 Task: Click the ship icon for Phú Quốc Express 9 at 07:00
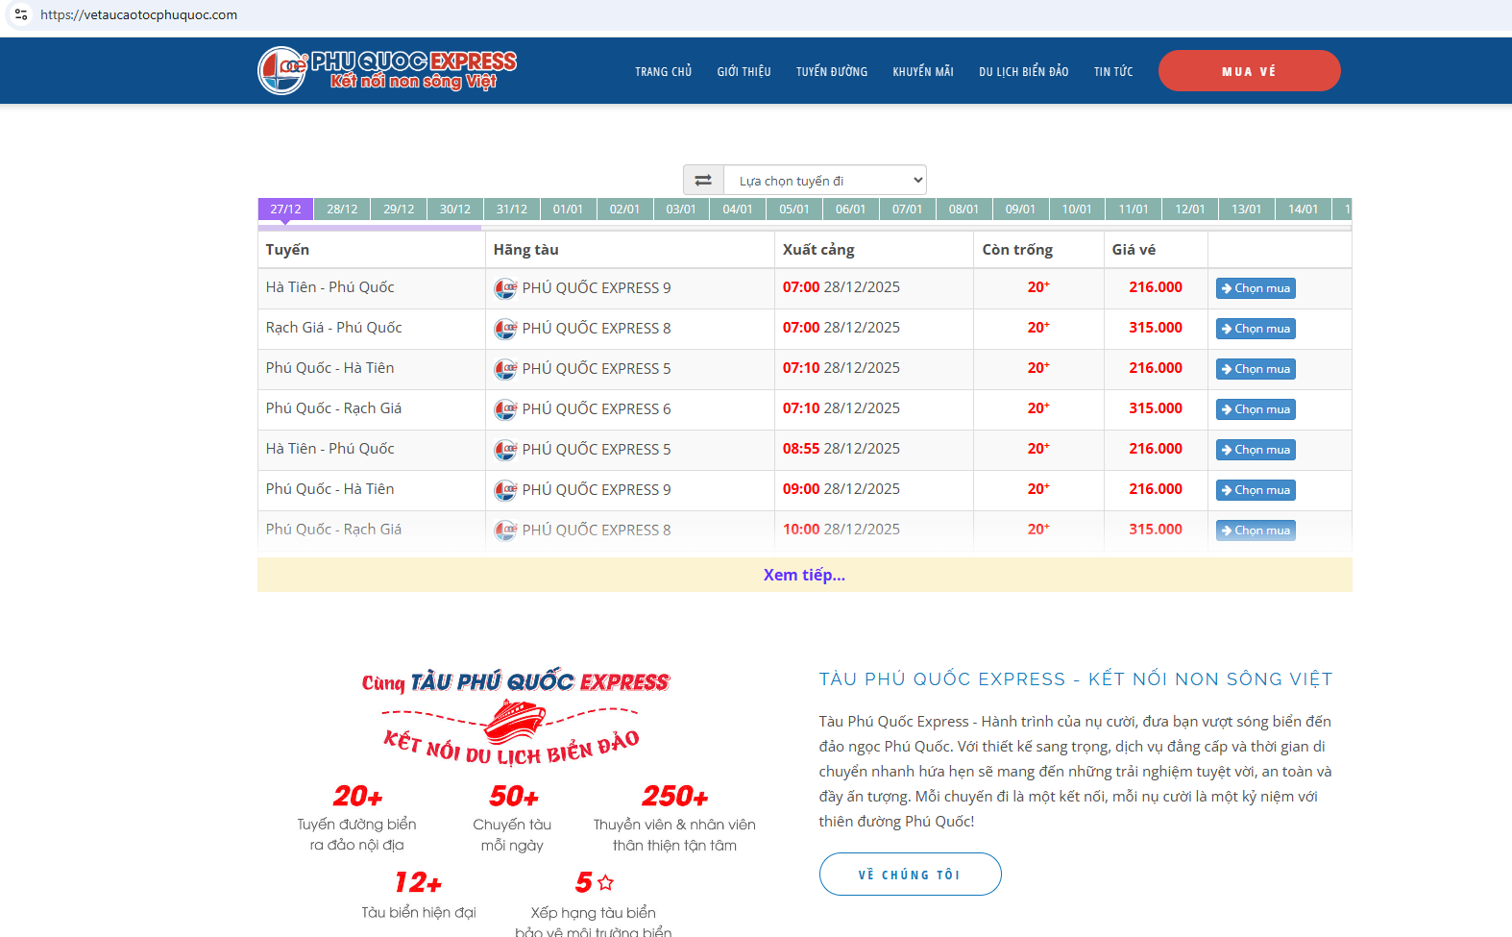[x=505, y=288]
